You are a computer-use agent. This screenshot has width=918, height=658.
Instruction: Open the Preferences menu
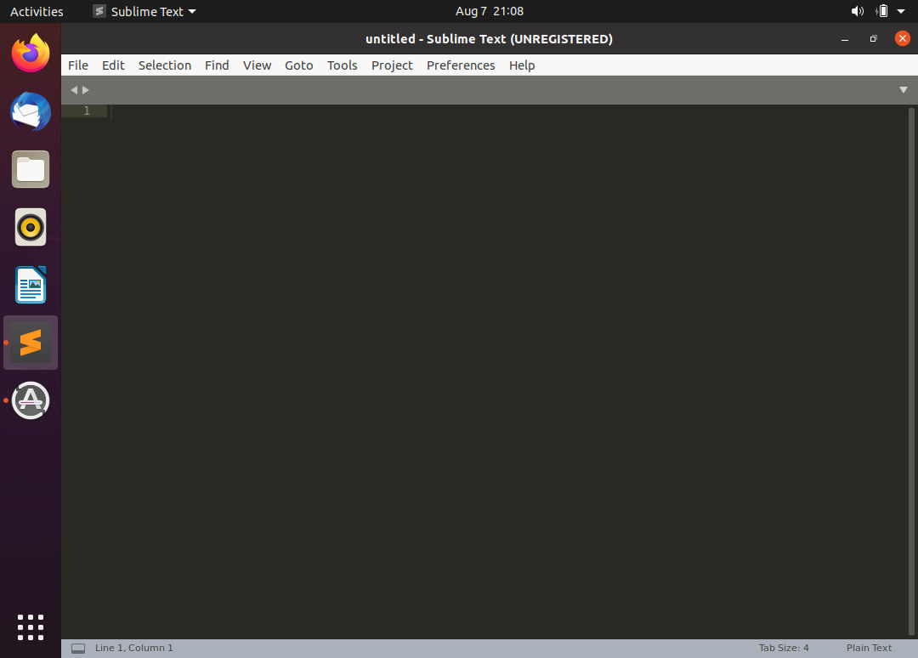point(461,65)
